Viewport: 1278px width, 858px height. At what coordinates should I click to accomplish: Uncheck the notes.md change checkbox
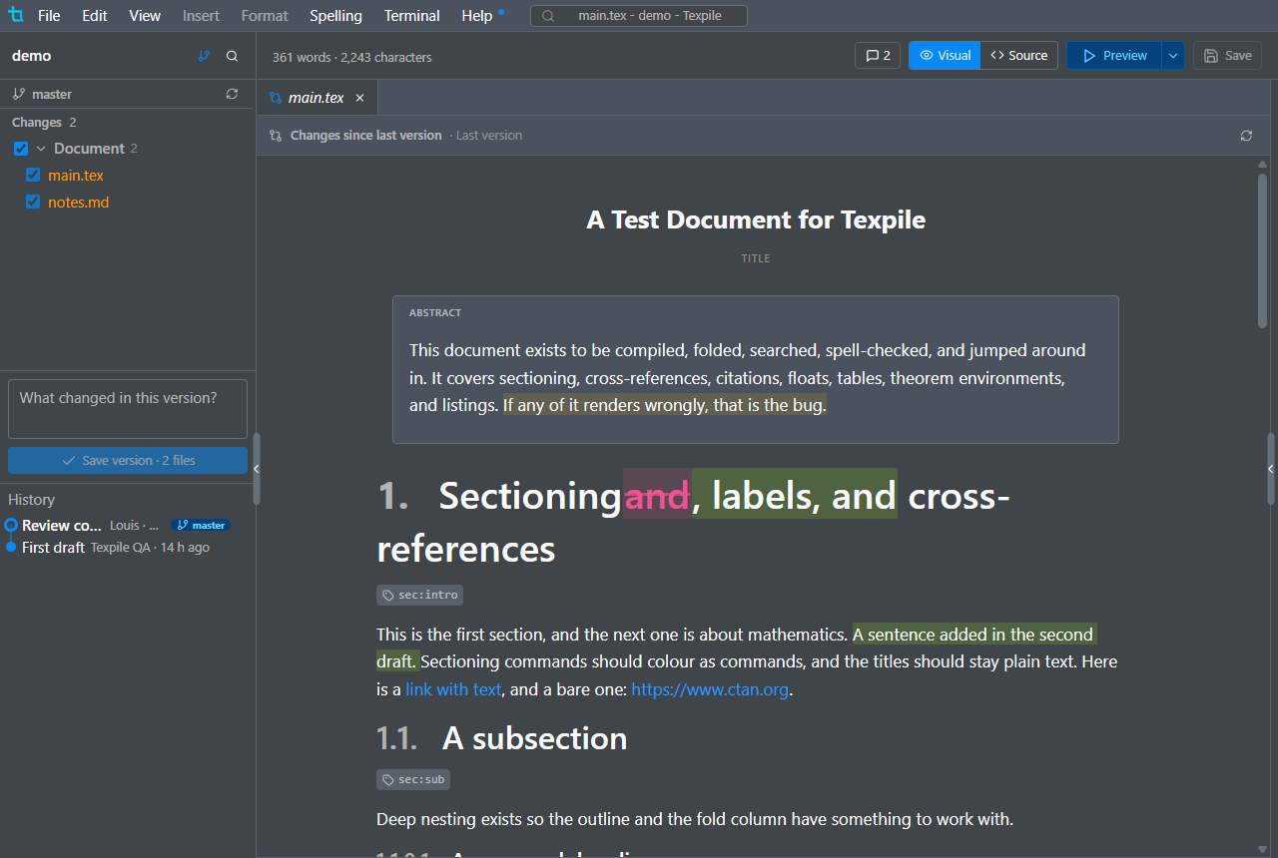click(x=33, y=202)
